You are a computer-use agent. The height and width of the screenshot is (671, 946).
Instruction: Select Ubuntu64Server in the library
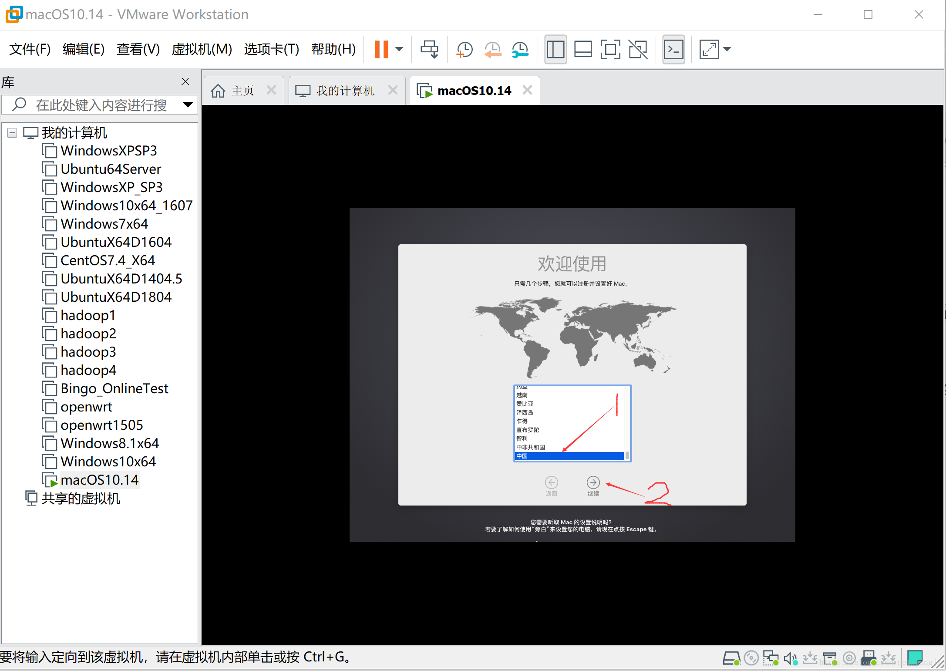[x=111, y=169]
